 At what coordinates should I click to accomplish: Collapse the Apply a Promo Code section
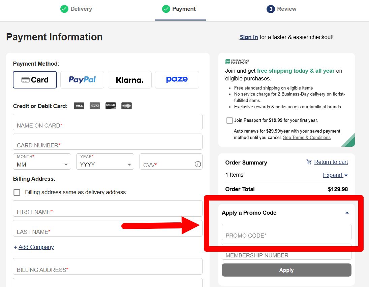347,213
